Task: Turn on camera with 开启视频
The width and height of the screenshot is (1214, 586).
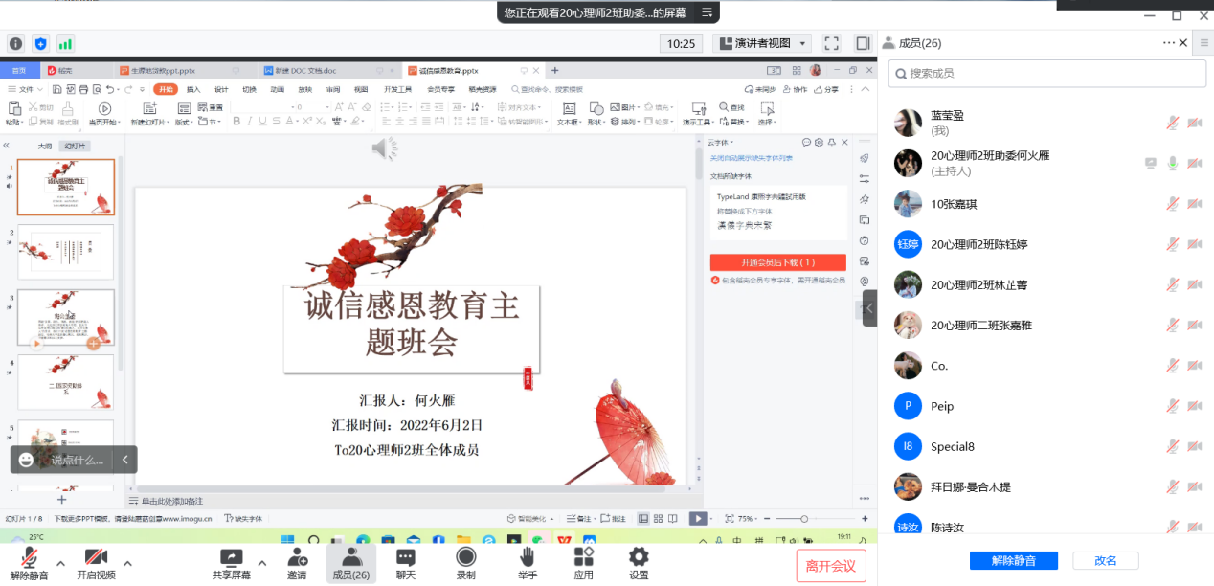Action: coord(96,558)
